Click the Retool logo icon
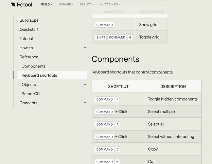212x164 pixels. (13, 5)
